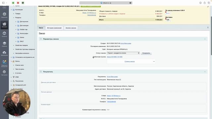Viewport: 212px width, 119px height.
Task: Collapse the Параметры заказа section
Action: coord(205,39)
